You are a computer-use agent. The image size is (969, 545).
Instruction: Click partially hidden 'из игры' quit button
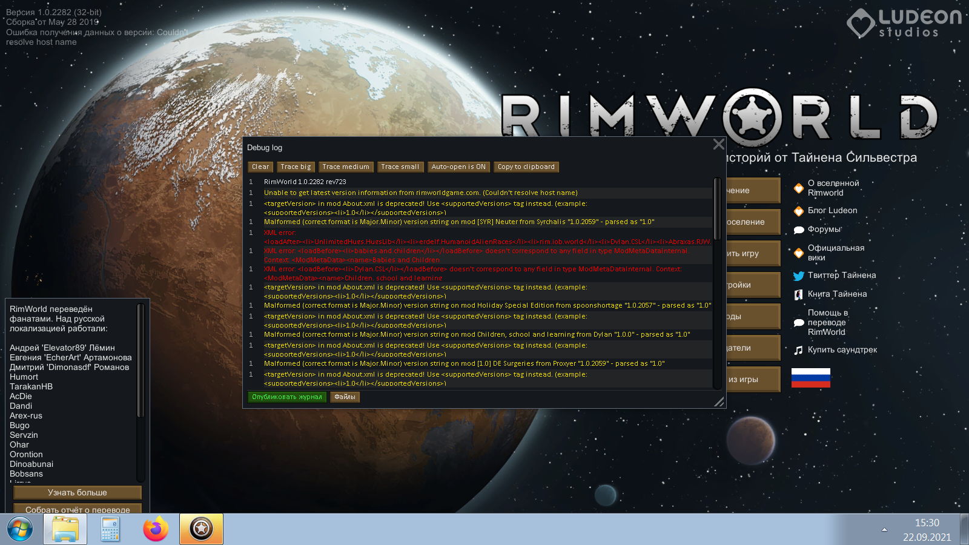[753, 379]
